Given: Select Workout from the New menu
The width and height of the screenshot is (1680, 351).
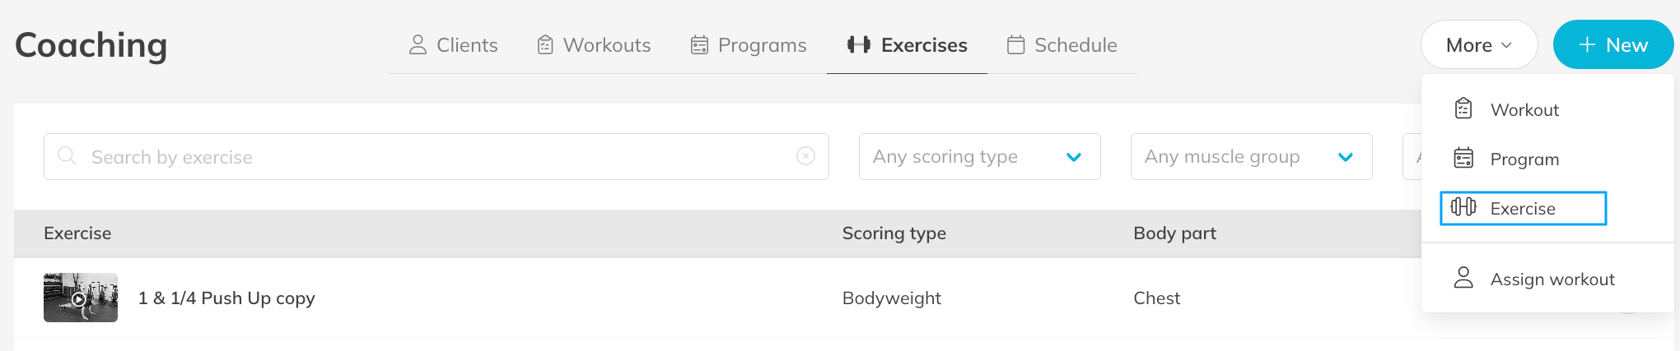Looking at the screenshot, I should point(1524,110).
